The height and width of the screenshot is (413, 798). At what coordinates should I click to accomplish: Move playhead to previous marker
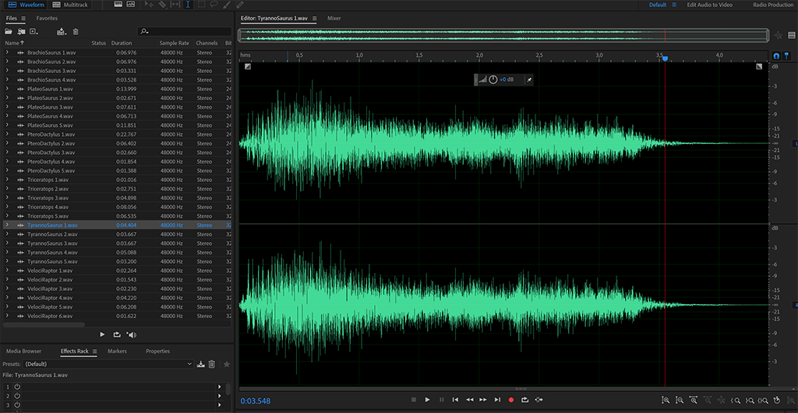pyautogui.click(x=455, y=400)
